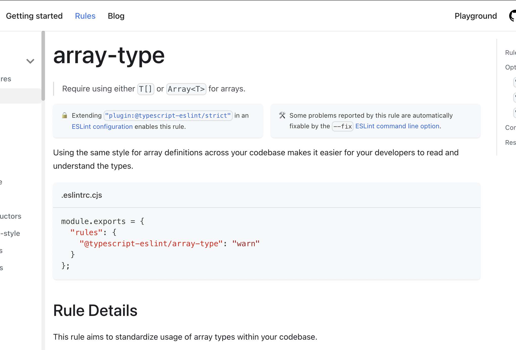Click the "warn" value in the code
Screen dimensions: 516x350
246,243
